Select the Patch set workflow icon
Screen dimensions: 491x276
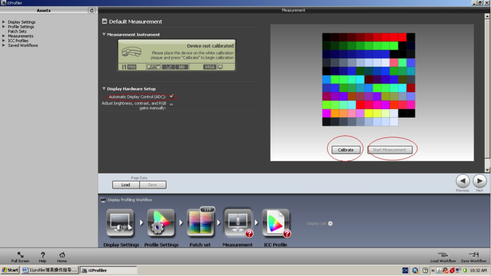[x=200, y=223]
